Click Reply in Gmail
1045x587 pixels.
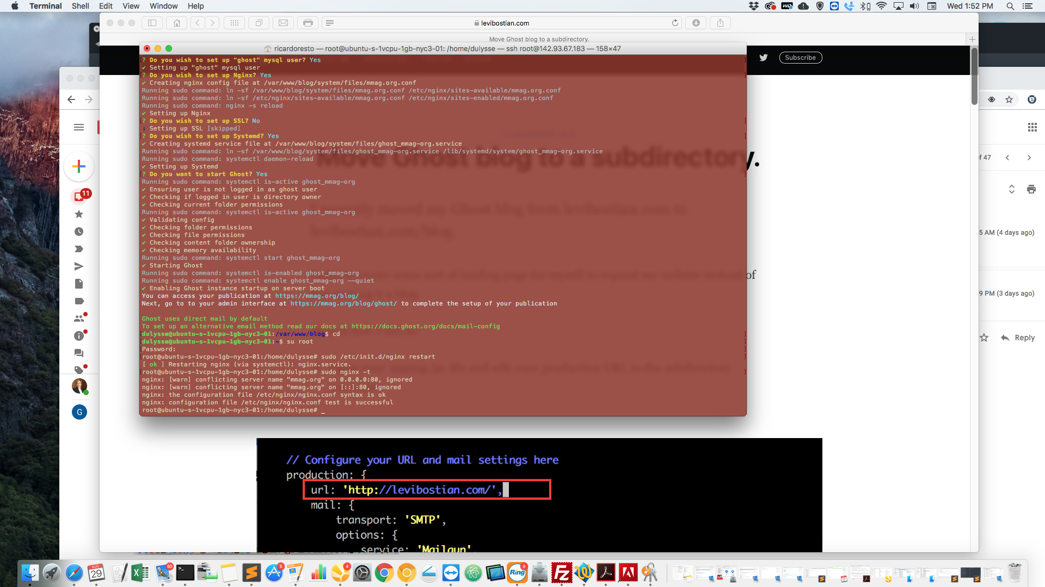pos(1018,338)
